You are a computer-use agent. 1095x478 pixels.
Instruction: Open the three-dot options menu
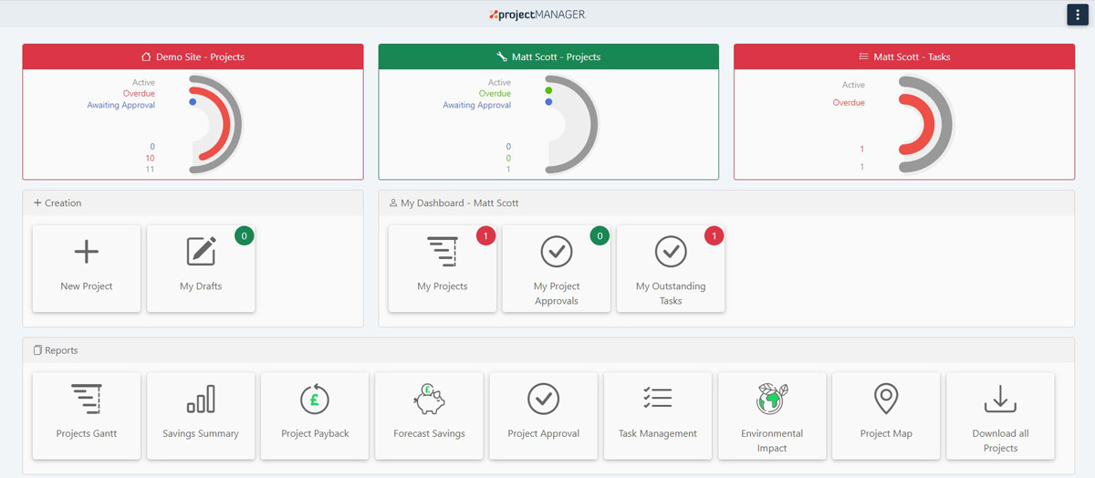1078,16
